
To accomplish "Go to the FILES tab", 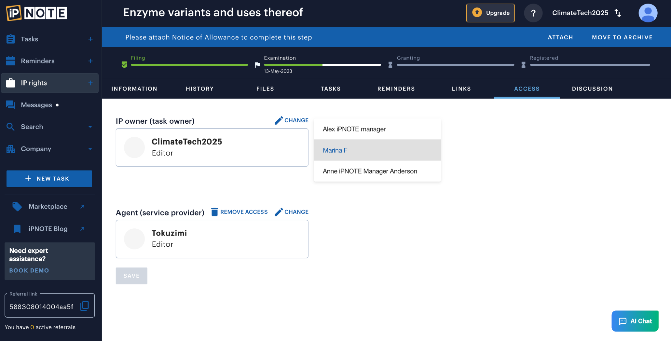I will pos(265,89).
